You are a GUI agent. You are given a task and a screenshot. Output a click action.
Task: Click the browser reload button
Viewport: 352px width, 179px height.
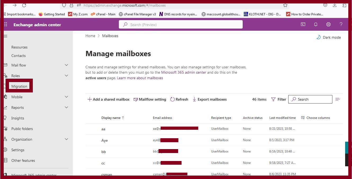coord(24,5)
